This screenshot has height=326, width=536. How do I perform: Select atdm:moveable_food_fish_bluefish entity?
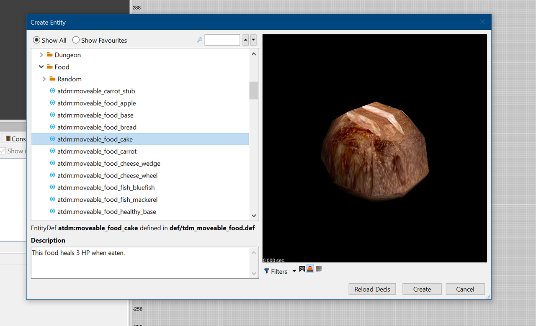(140, 187)
